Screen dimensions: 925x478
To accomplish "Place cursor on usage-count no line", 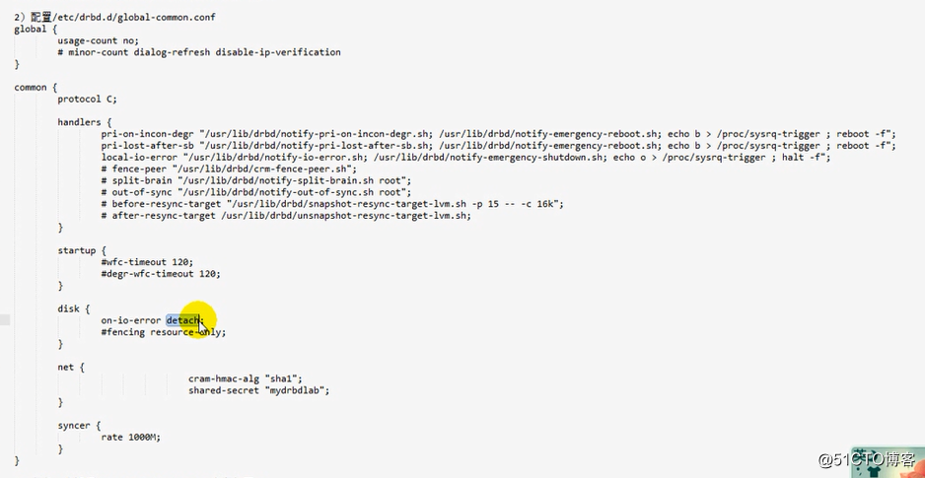I will 98,40.
